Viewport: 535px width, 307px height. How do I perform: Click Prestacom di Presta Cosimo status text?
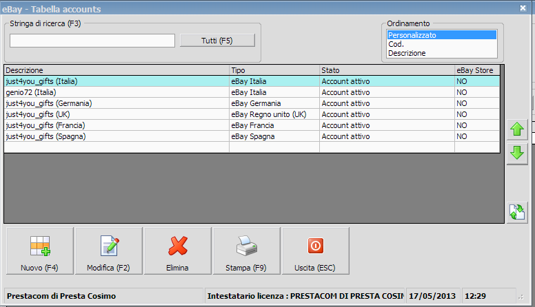pos(61,296)
